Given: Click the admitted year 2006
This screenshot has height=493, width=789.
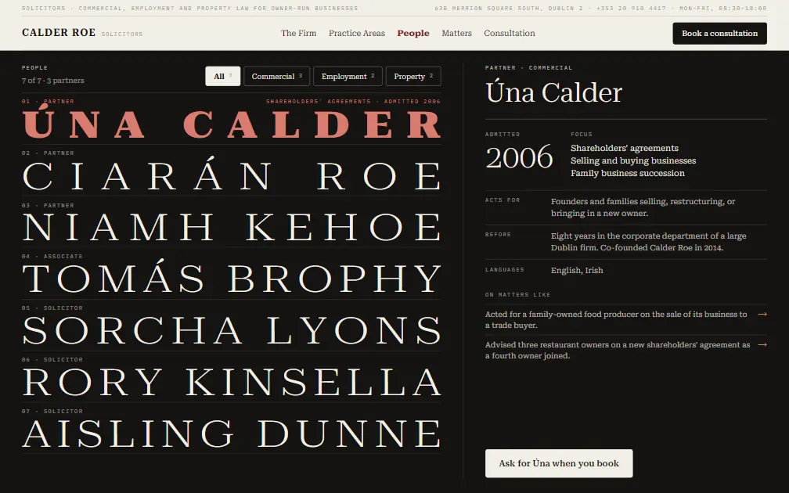Looking at the screenshot, I should [x=519, y=157].
